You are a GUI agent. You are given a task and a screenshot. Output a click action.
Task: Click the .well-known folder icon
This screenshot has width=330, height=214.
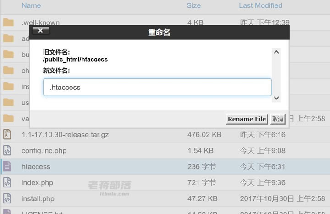8,22
